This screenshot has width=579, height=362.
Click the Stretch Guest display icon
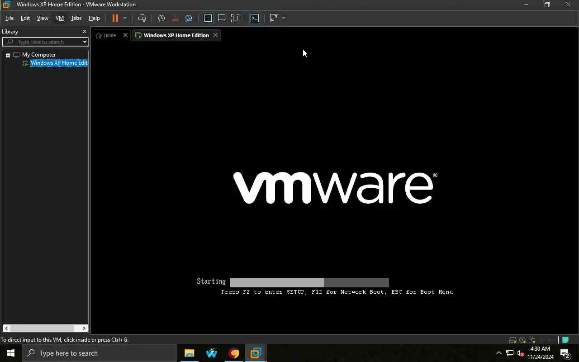coord(274,18)
